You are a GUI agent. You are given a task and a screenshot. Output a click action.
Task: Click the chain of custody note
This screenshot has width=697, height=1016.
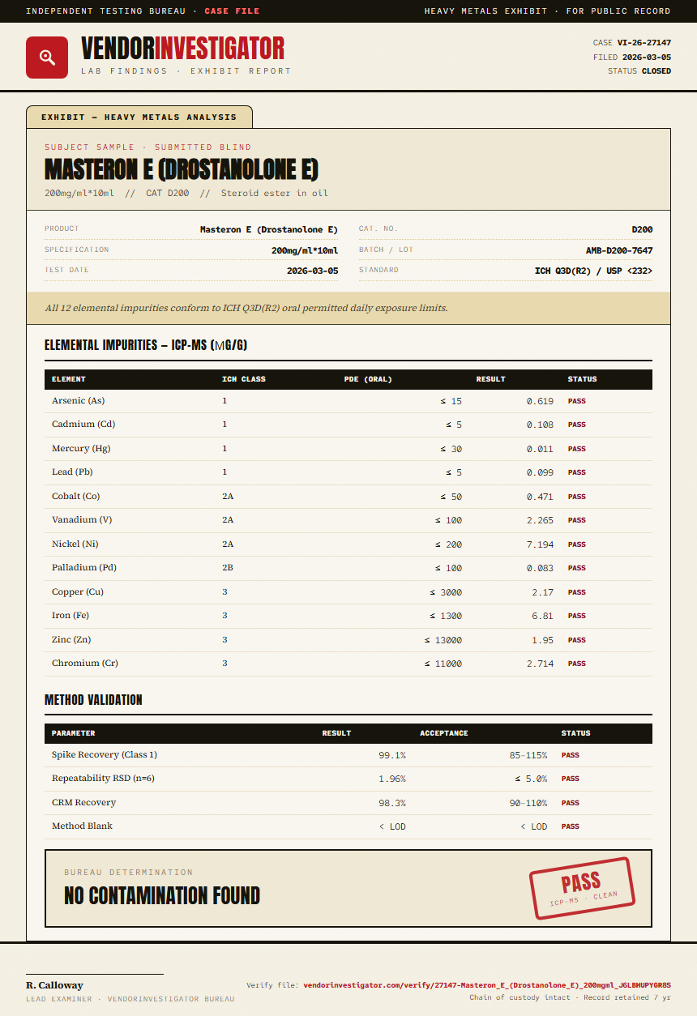pyautogui.click(x=571, y=997)
